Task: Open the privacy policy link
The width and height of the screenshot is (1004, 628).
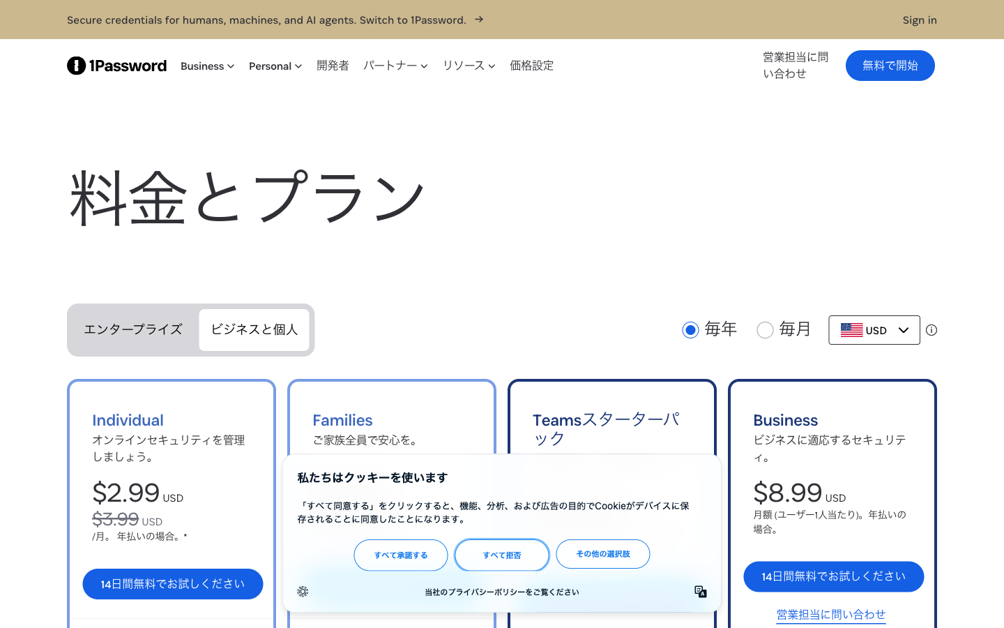Action: tap(502, 592)
